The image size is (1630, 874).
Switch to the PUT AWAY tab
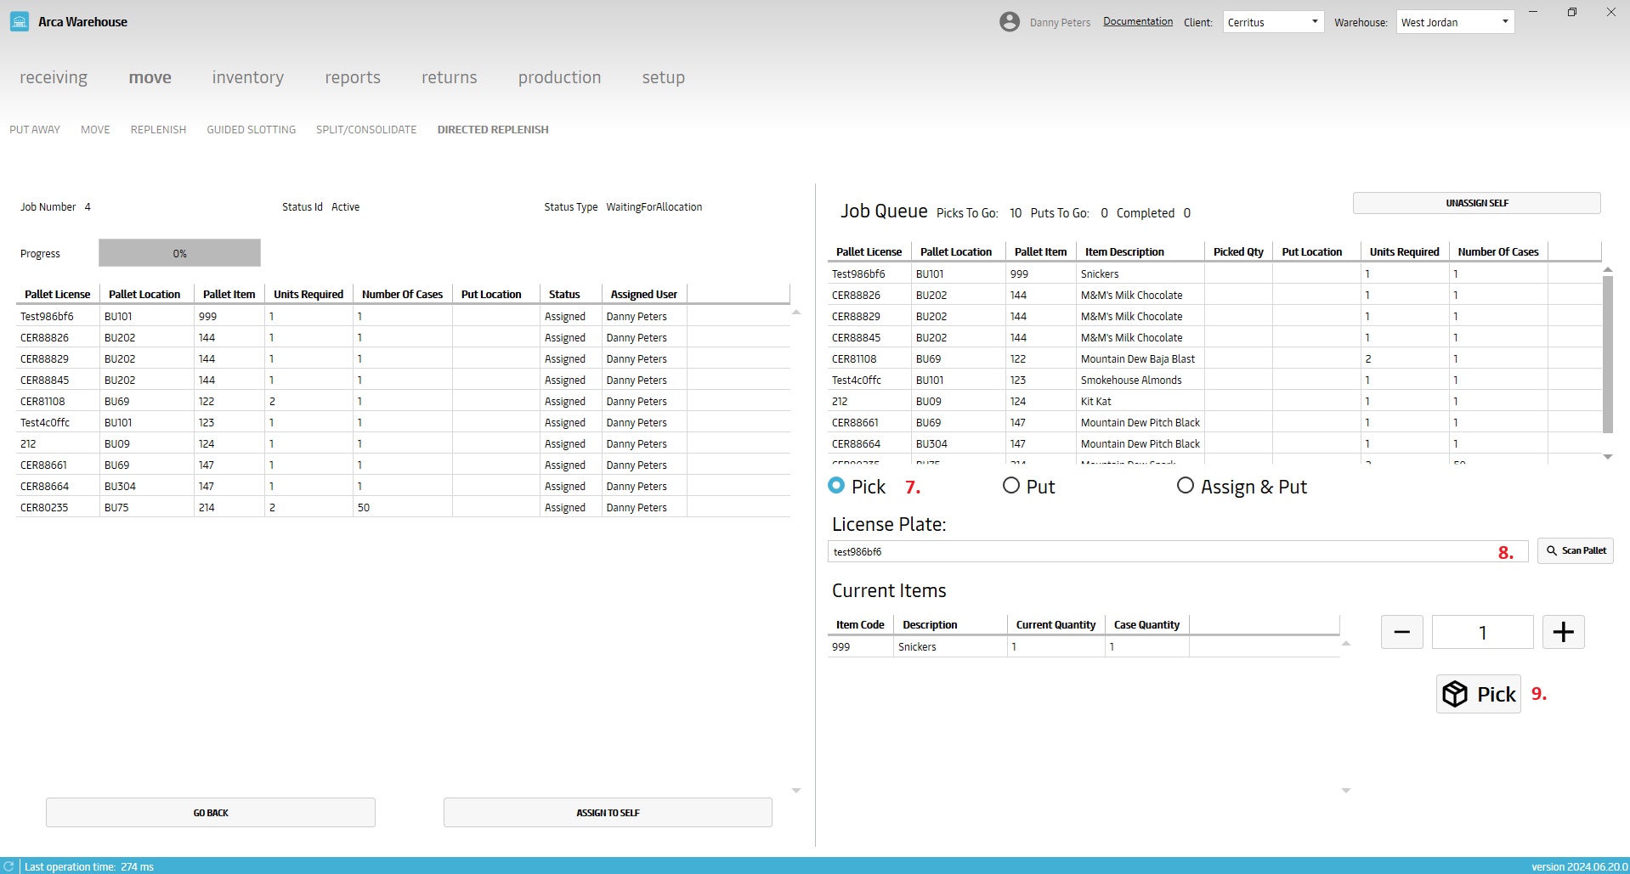click(x=35, y=130)
